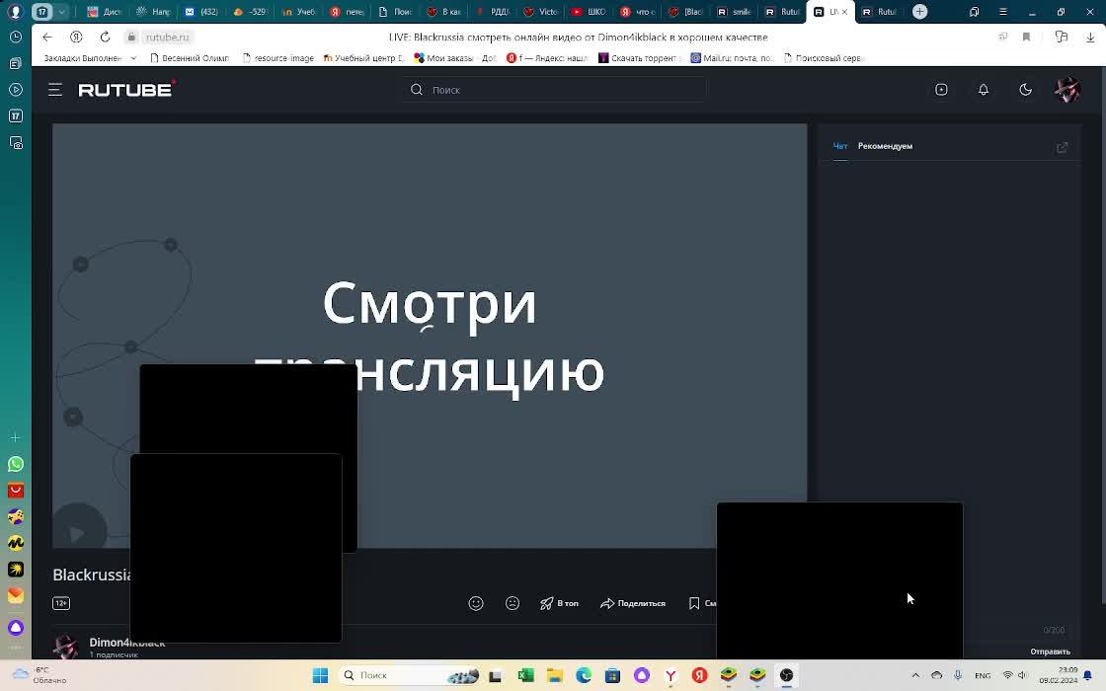Click the bookmark save-for-later icon

pos(694,603)
